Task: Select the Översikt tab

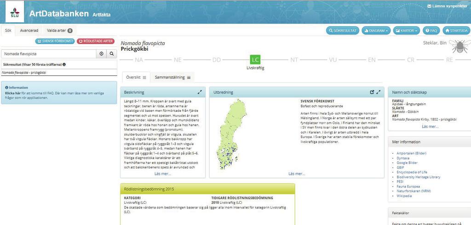Action: [136, 77]
